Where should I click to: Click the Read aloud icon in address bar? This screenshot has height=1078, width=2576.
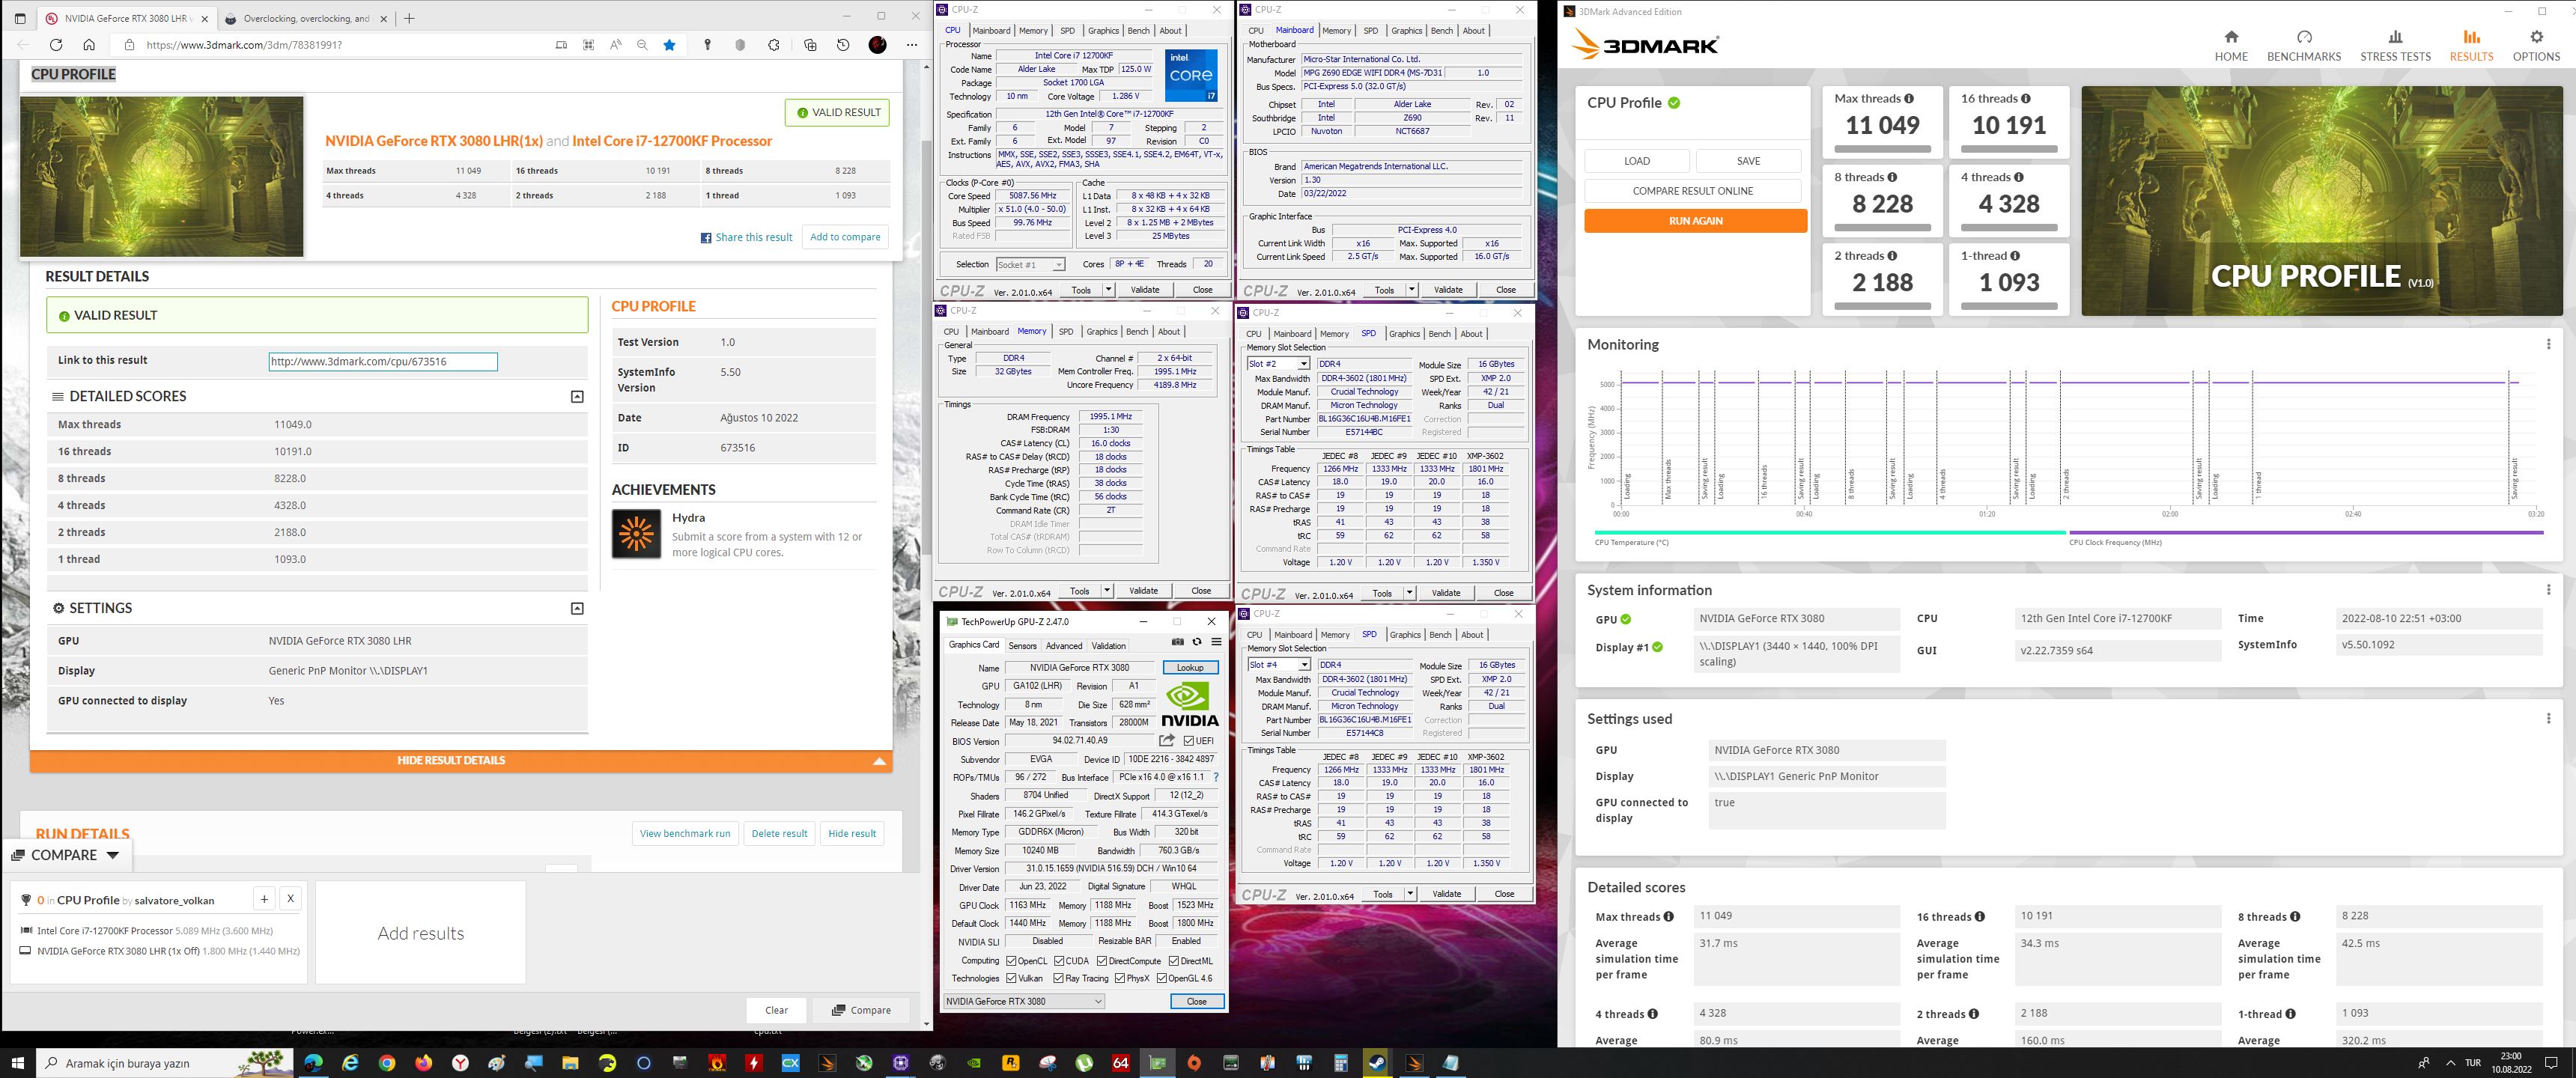coord(615,45)
